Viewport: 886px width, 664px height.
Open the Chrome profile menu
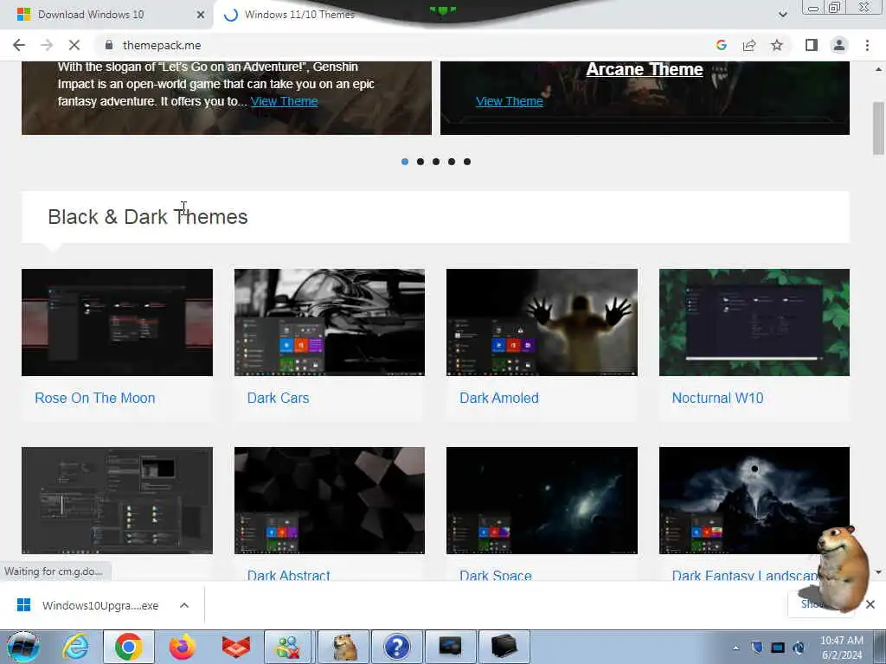point(839,45)
